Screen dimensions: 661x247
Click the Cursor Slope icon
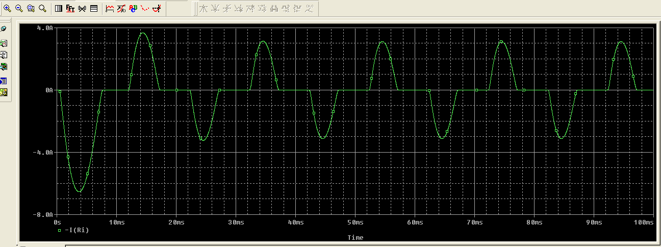pyautogui.click(x=227, y=8)
